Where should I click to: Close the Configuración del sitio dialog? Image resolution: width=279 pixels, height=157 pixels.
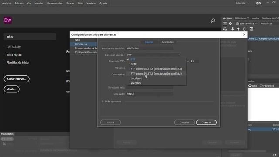click(x=244, y=34)
